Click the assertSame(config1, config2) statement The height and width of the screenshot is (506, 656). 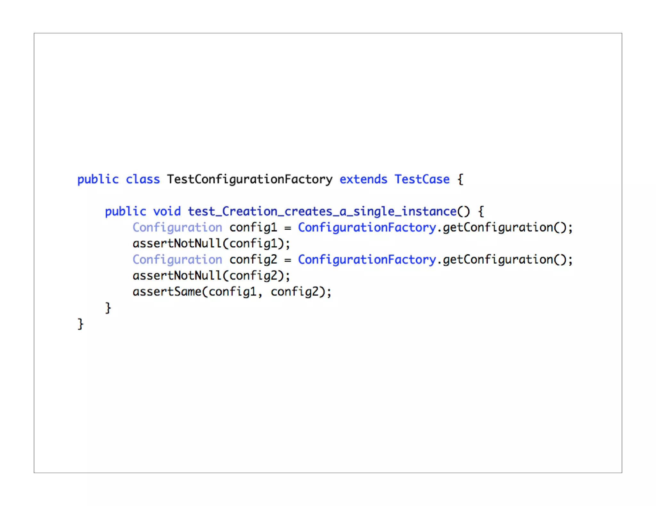point(232,292)
